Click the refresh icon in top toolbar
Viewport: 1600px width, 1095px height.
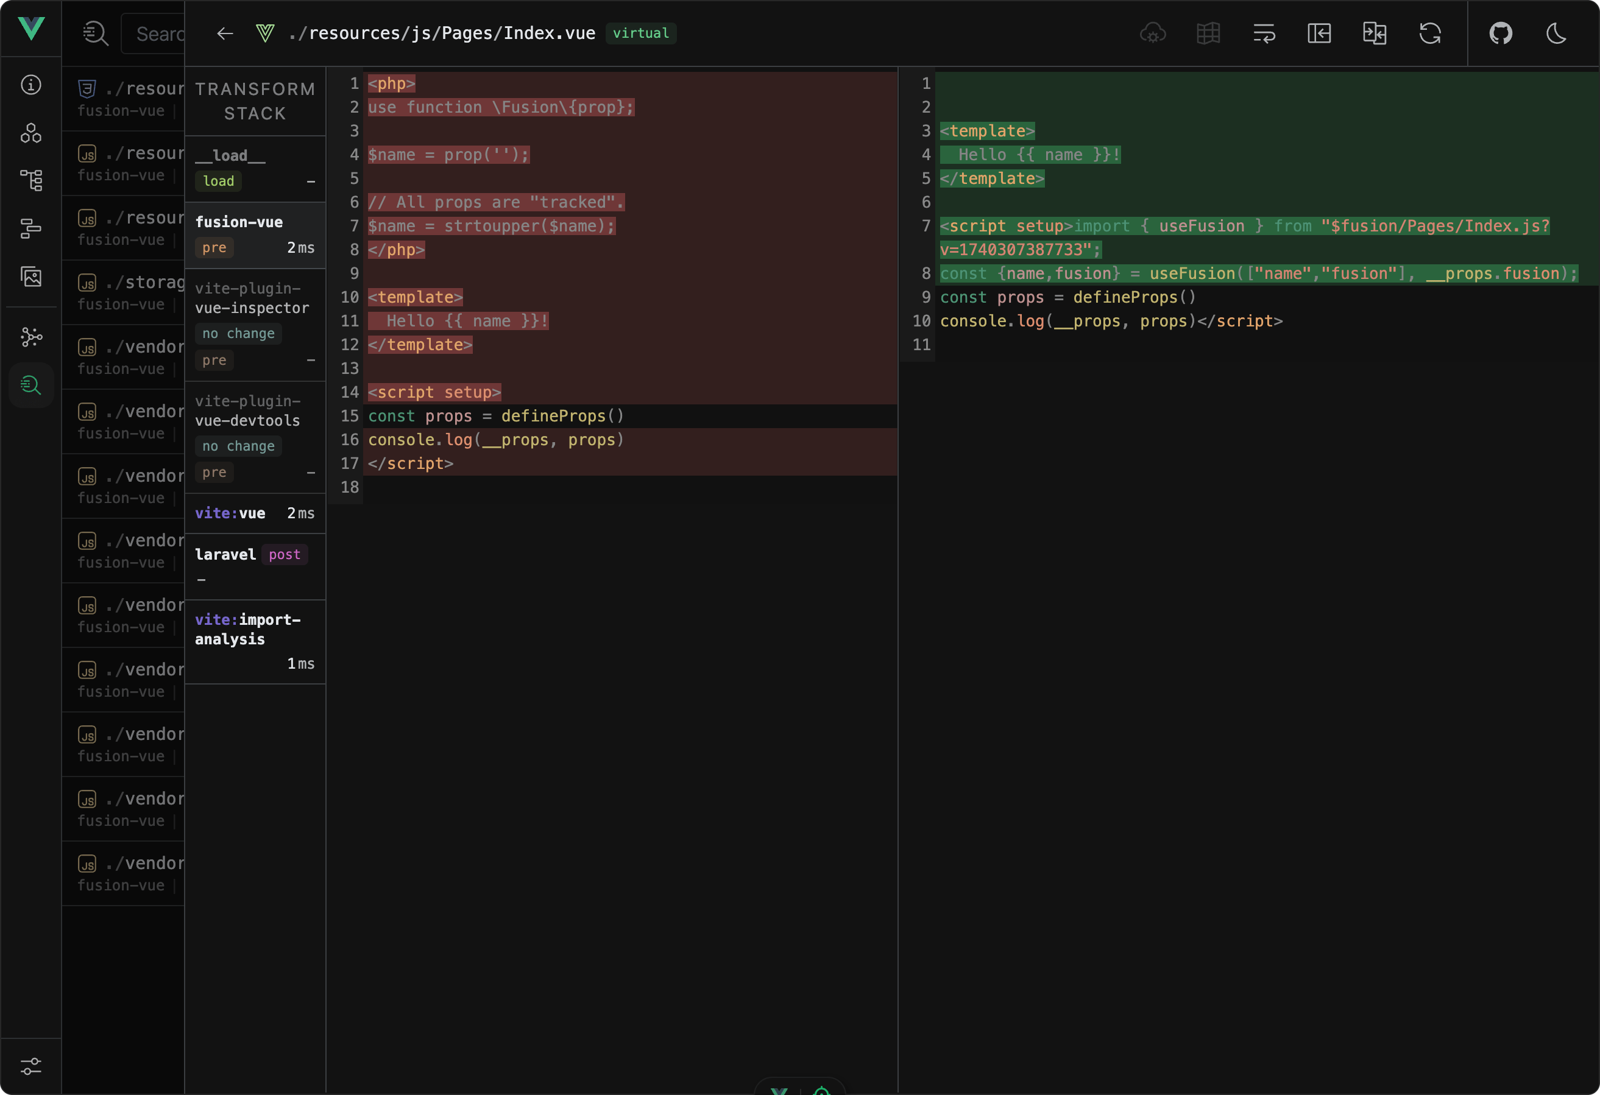point(1430,33)
